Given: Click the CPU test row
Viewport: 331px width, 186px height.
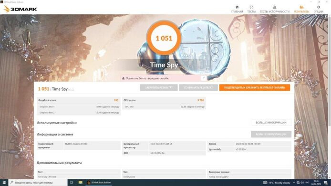Looking at the screenshot, I should [164, 107].
